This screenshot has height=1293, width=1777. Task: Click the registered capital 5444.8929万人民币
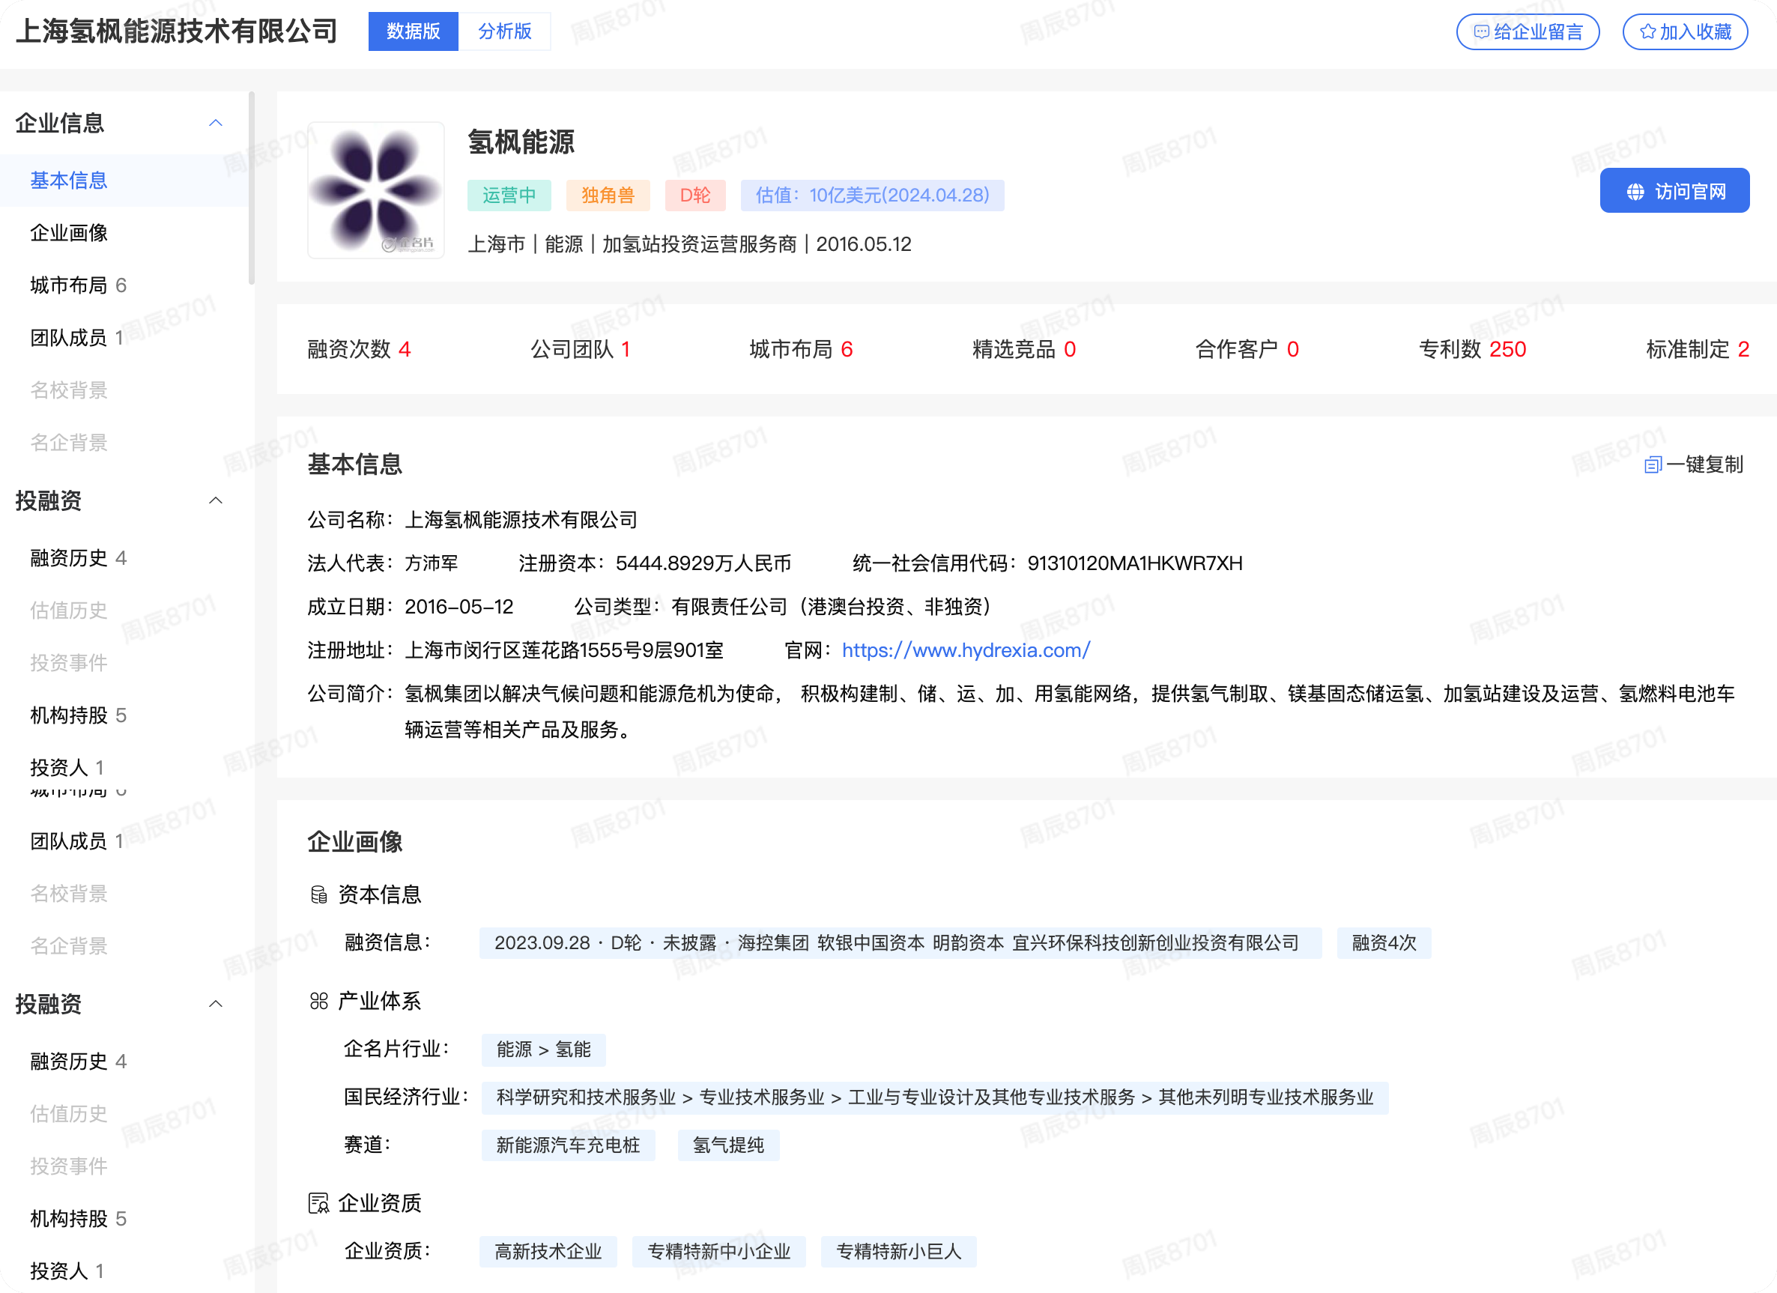(703, 563)
